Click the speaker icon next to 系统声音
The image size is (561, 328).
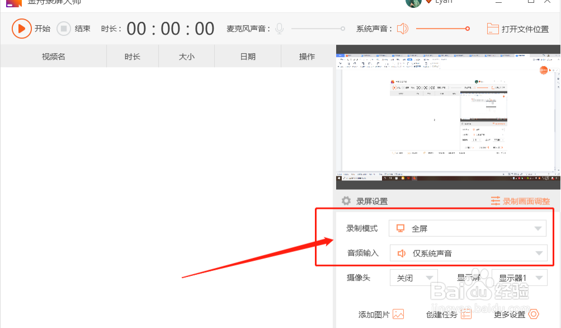[x=403, y=28]
